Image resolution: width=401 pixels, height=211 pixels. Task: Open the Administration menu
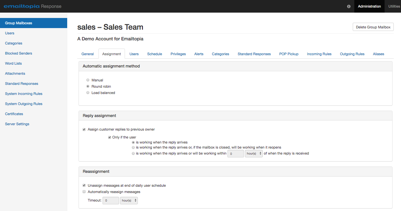[x=369, y=6]
